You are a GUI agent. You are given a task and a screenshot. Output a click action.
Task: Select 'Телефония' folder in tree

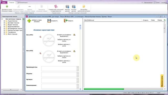[12, 32]
